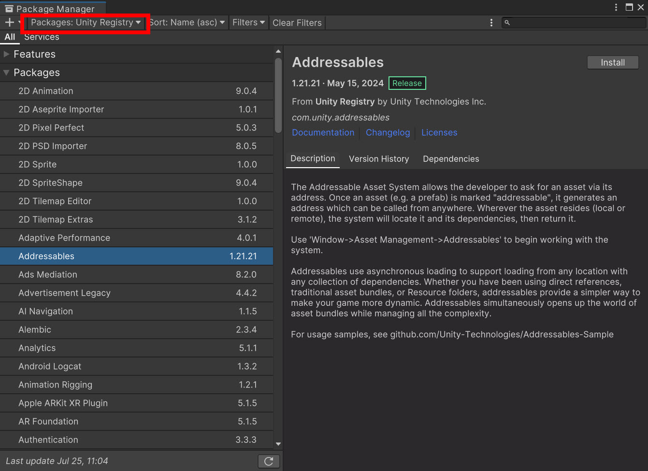
Task: Open the Changelog link
Action: coord(388,132)
